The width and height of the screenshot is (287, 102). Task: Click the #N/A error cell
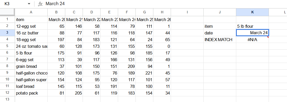pyautogui.click(x=252, y=40)
